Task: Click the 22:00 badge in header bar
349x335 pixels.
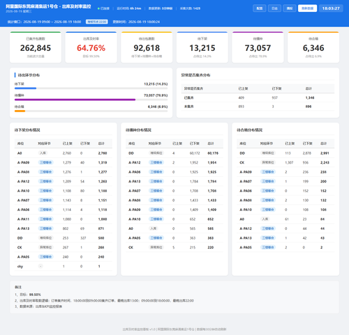Action: (x=97, y=22)
